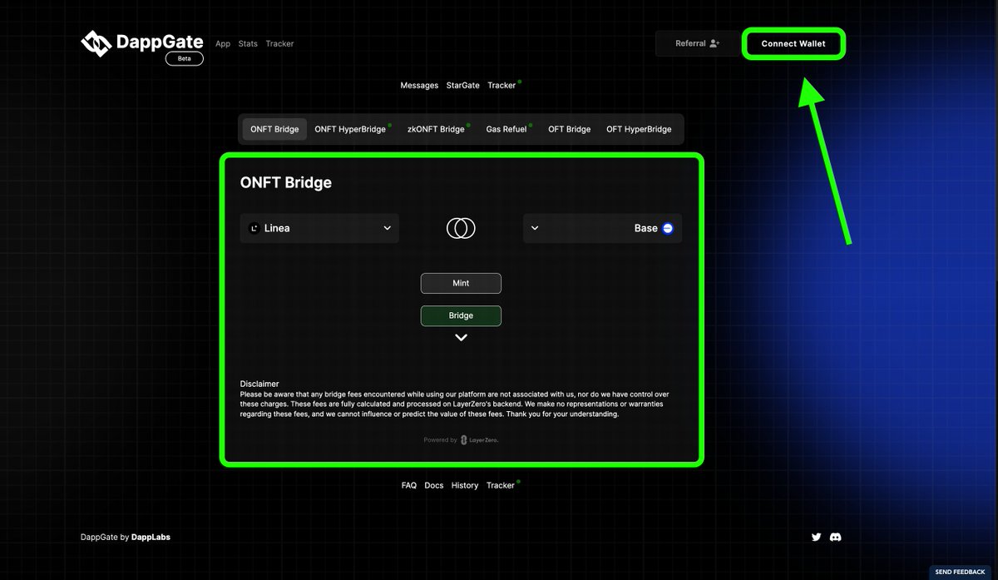Viewport: 998px width, 580px height.
Task: Click the Referral add-person icon
Action: click(x=714, y=43)
